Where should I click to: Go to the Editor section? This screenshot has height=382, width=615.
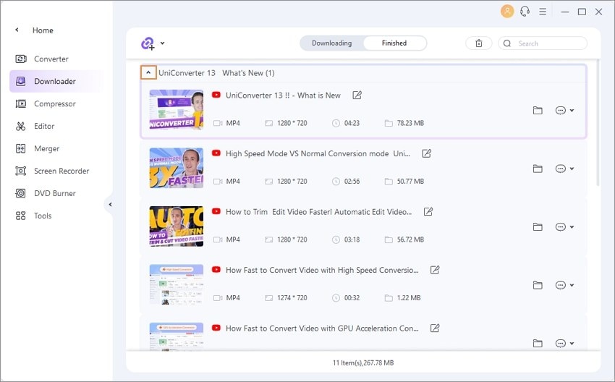point(44,126)
